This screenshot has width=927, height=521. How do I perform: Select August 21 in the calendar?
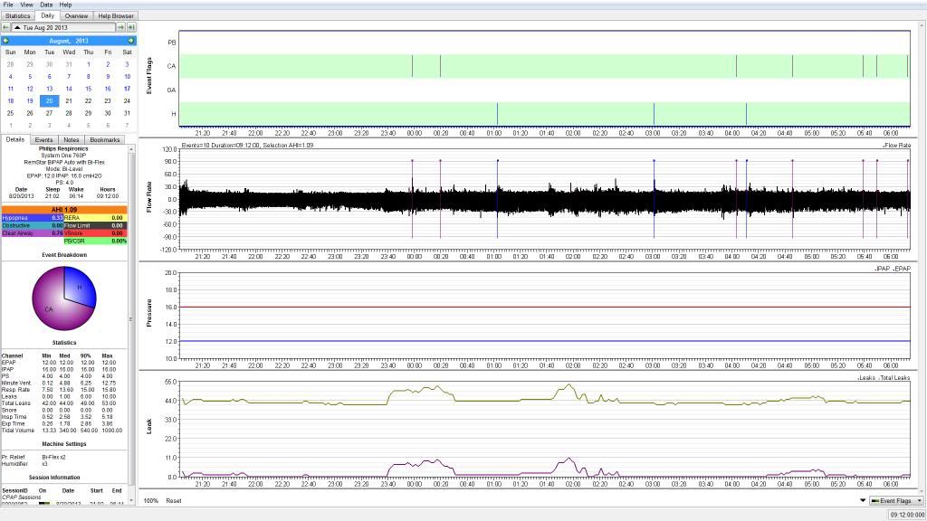pos(69,100)
